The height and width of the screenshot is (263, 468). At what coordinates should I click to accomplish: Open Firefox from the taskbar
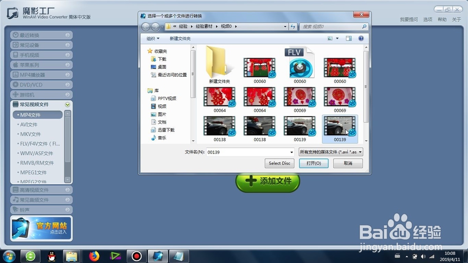point(94,256)
